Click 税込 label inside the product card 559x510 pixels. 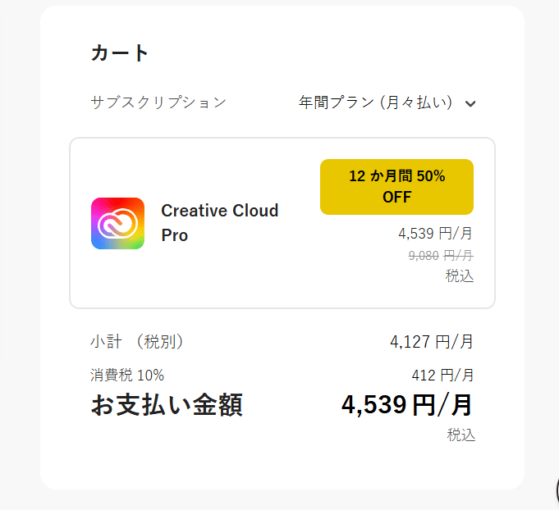pos(460,275)
